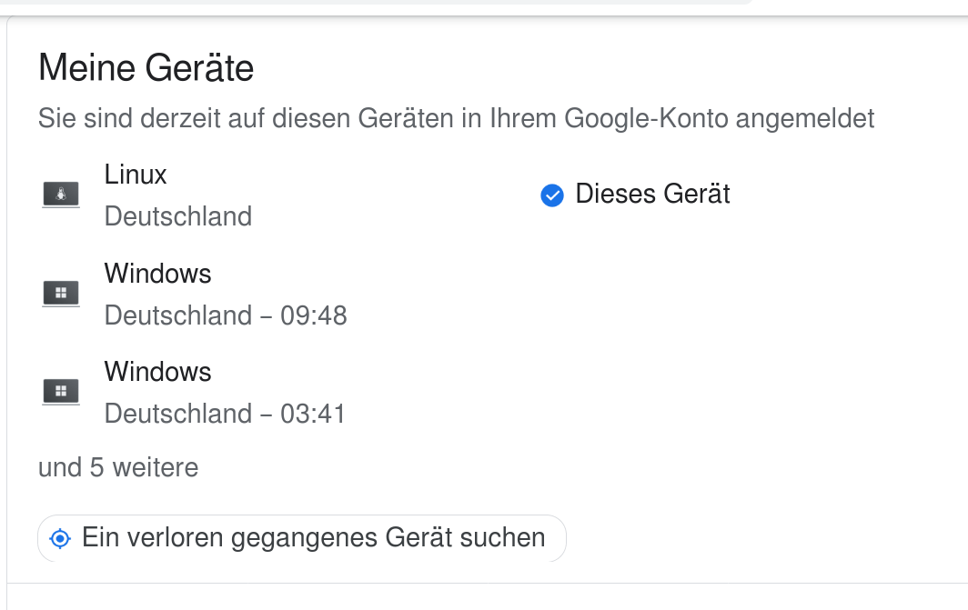Click the "Meine Geräte" heading
The height and width of the screenshot is (610, 968).
pyautogui.click(x=146, y=68)
